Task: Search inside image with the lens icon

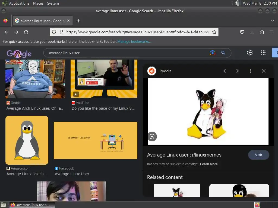Action: coord(152,136)
